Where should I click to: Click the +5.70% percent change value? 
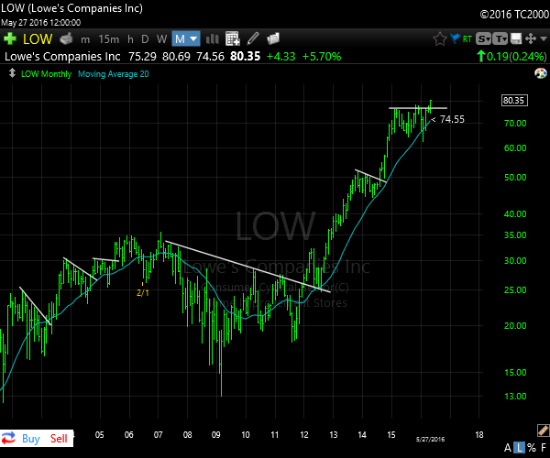click(x=322, y=57)
